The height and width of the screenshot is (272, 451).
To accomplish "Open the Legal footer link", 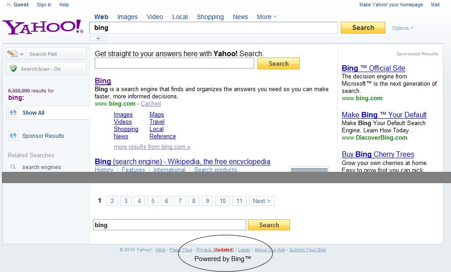I will (244, 250).
